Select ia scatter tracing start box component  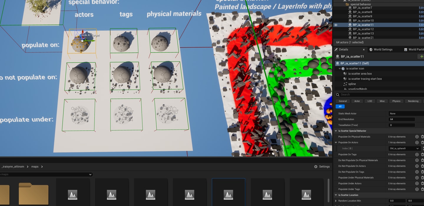[x=365, y=79]
